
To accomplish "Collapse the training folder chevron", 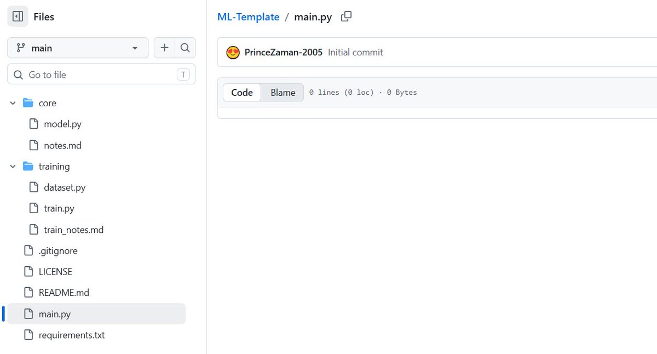I will coord(13,166).
